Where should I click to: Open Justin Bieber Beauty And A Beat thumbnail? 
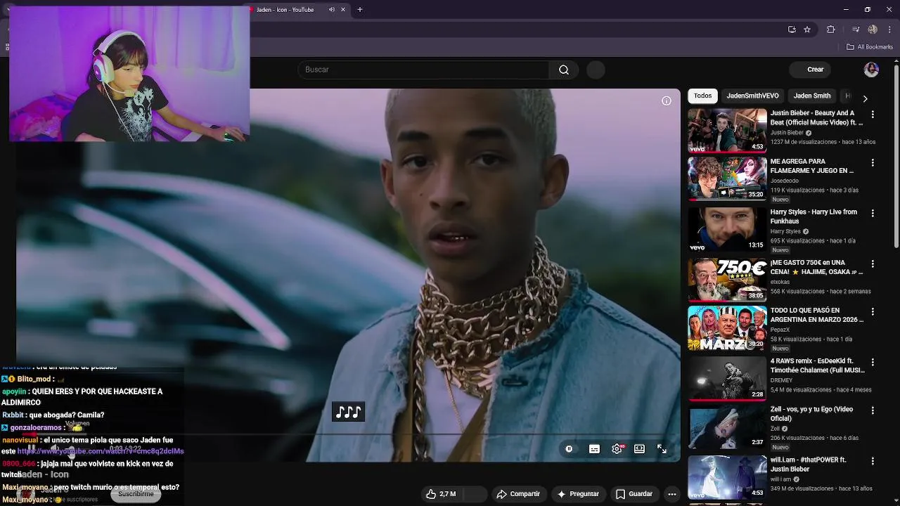pyautogui.click(x=727, y=130)
